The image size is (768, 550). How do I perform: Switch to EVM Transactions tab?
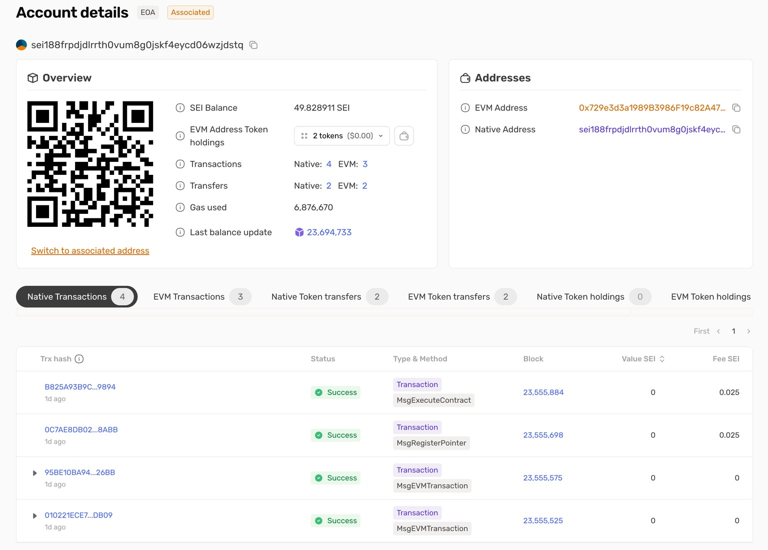(202, 297)
